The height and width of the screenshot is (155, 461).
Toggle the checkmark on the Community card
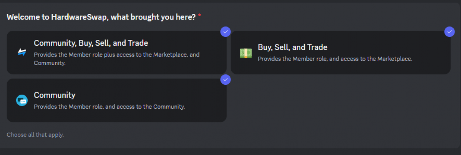coord(226,79)
